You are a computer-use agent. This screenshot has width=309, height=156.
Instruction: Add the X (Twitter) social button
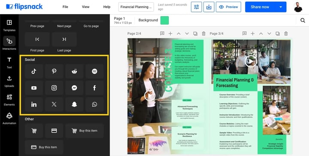(x=54, y=105)
